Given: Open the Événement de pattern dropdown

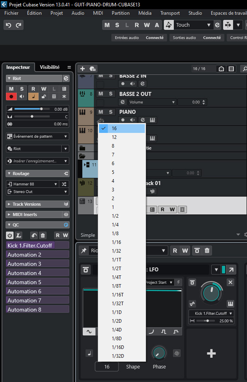Looking at the screenshot, I should click(37, 136).
